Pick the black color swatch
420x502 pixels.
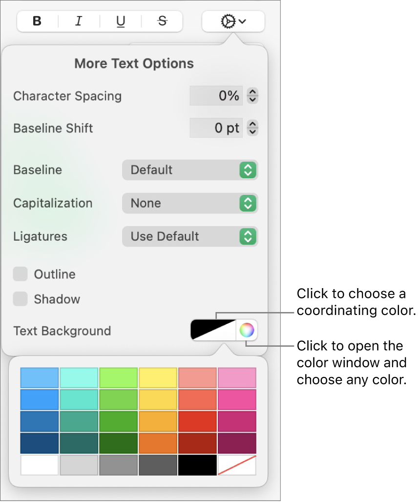(197, 465)
